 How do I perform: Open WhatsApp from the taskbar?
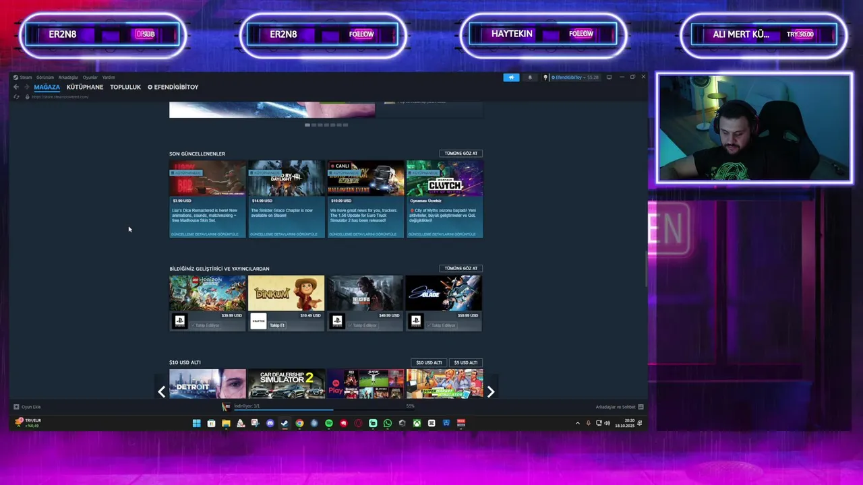click(388, 423)
